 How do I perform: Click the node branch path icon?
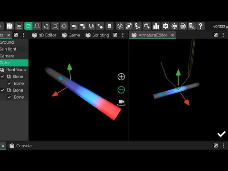pyautogui.click(x=137, y=26)
